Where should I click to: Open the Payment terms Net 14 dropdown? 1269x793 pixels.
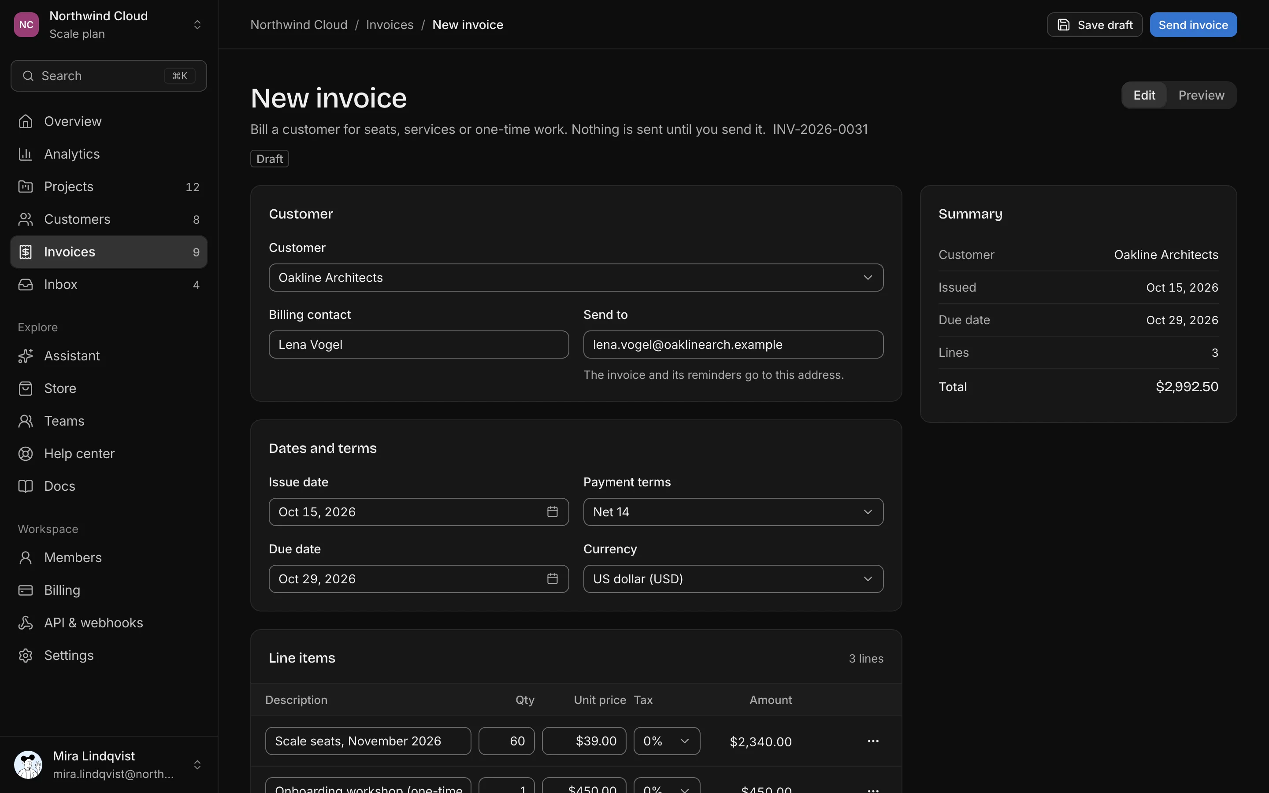(733, 512)
